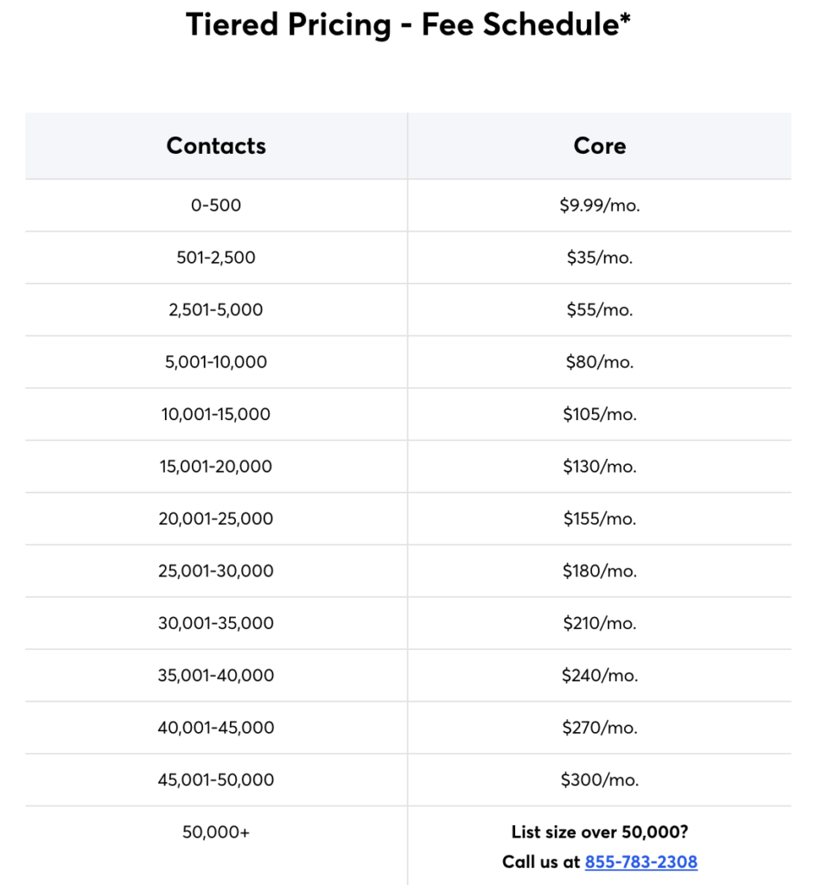Viewport: 822px width, 885px height.
Task: Click the $270/mo. price cell
Action: 599,728
